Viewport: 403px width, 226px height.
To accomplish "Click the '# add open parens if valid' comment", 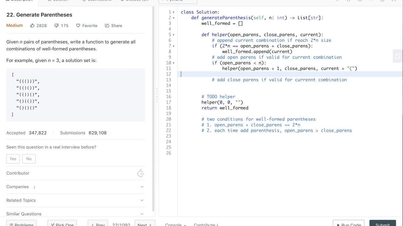I will [x=277, y=57].
